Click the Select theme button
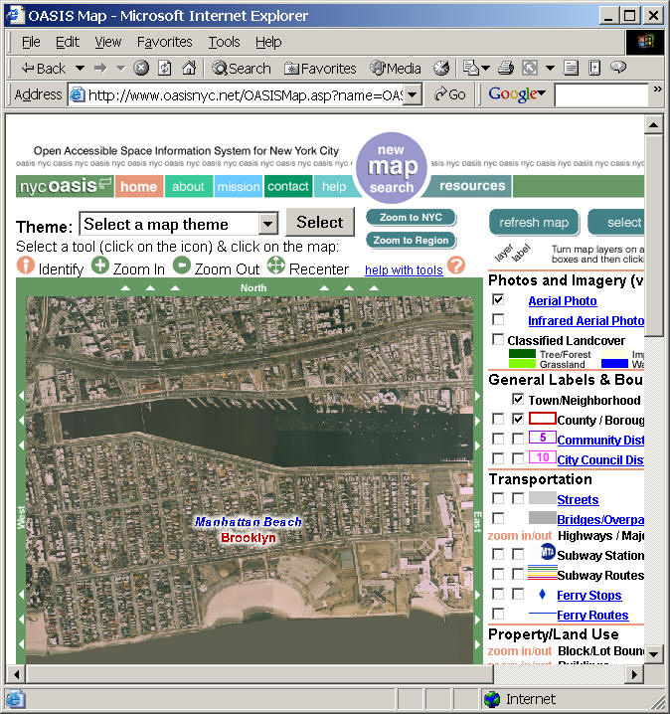Image resolution: width=670 pixels, height=714 pixels. click(320, 222)
